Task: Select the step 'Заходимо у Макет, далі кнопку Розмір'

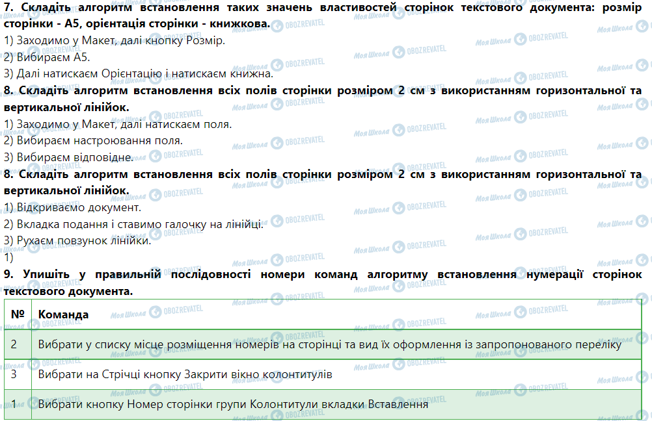Action: [x=114, y=40]
